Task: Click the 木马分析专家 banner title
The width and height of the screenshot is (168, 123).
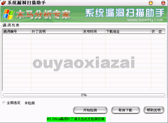Action: coord(43,14)
